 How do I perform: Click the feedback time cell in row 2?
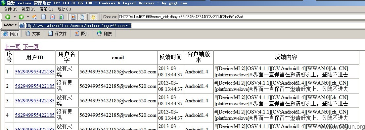click(x=170, y=86)
